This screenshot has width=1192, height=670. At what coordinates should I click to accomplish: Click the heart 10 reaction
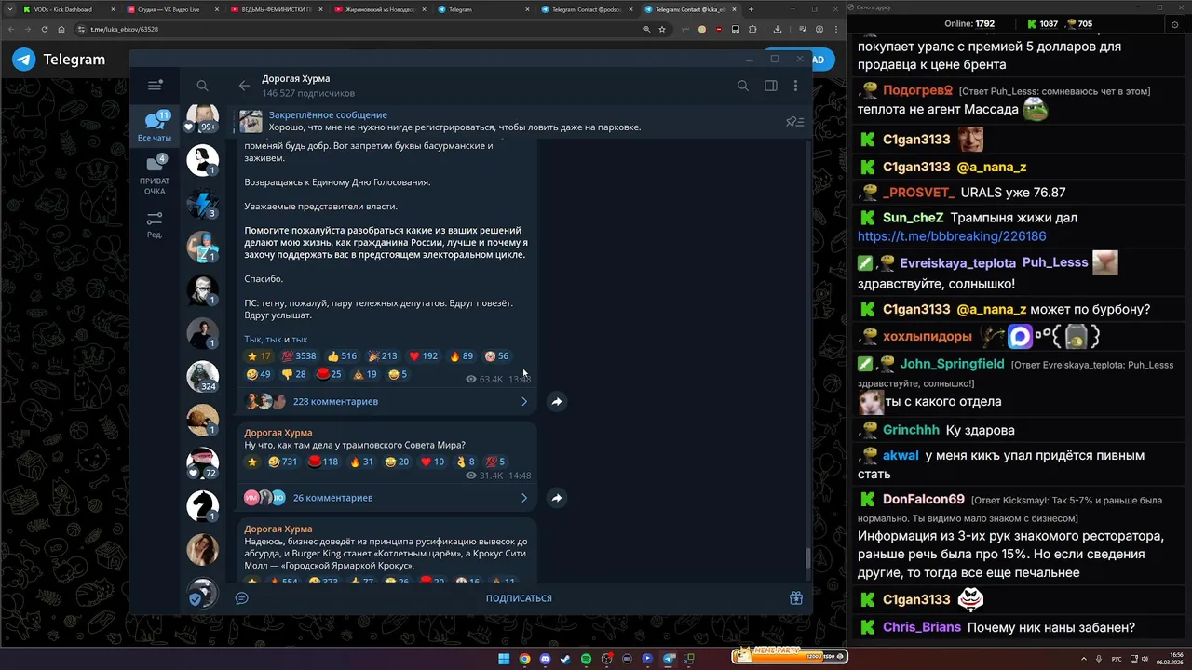tap(433, 462)
